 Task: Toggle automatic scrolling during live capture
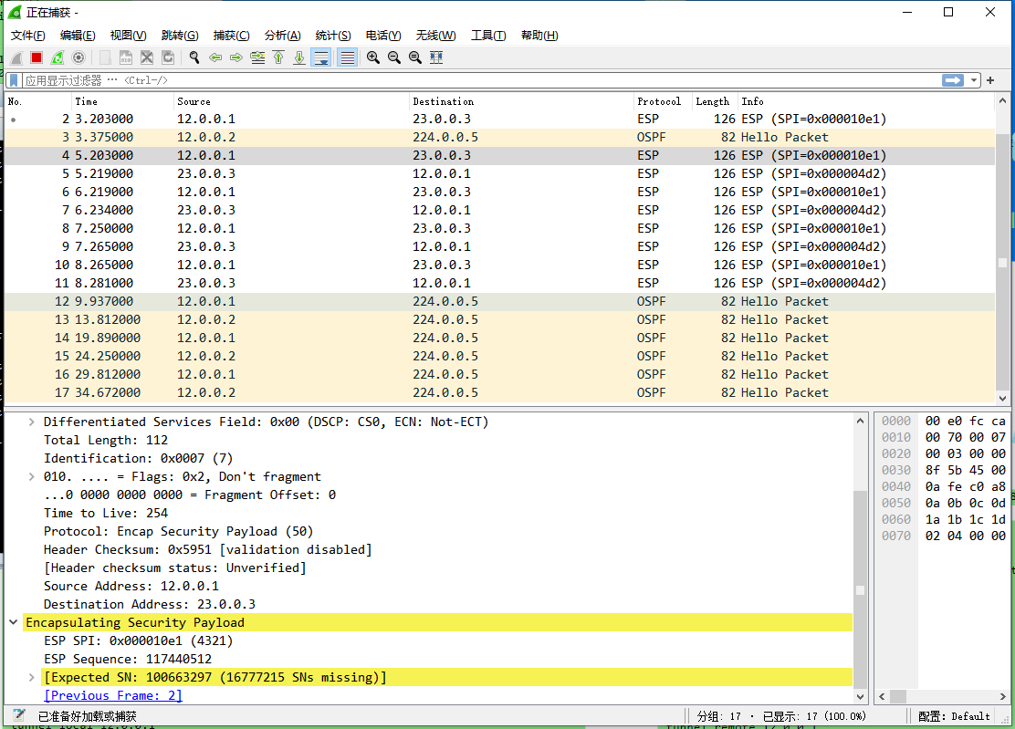[321, 57]
